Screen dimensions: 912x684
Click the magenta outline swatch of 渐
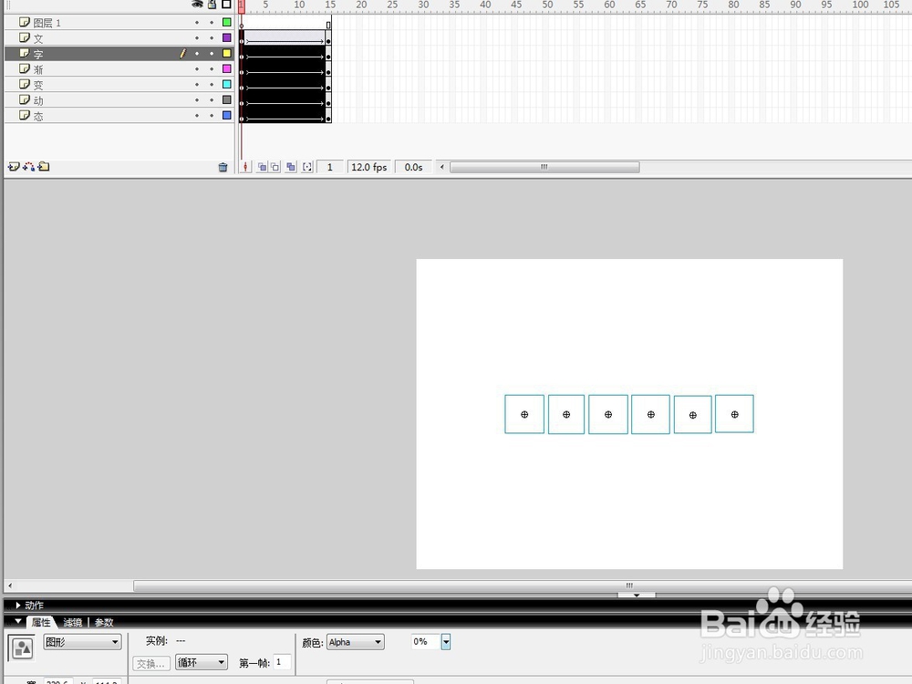[227, 68]
